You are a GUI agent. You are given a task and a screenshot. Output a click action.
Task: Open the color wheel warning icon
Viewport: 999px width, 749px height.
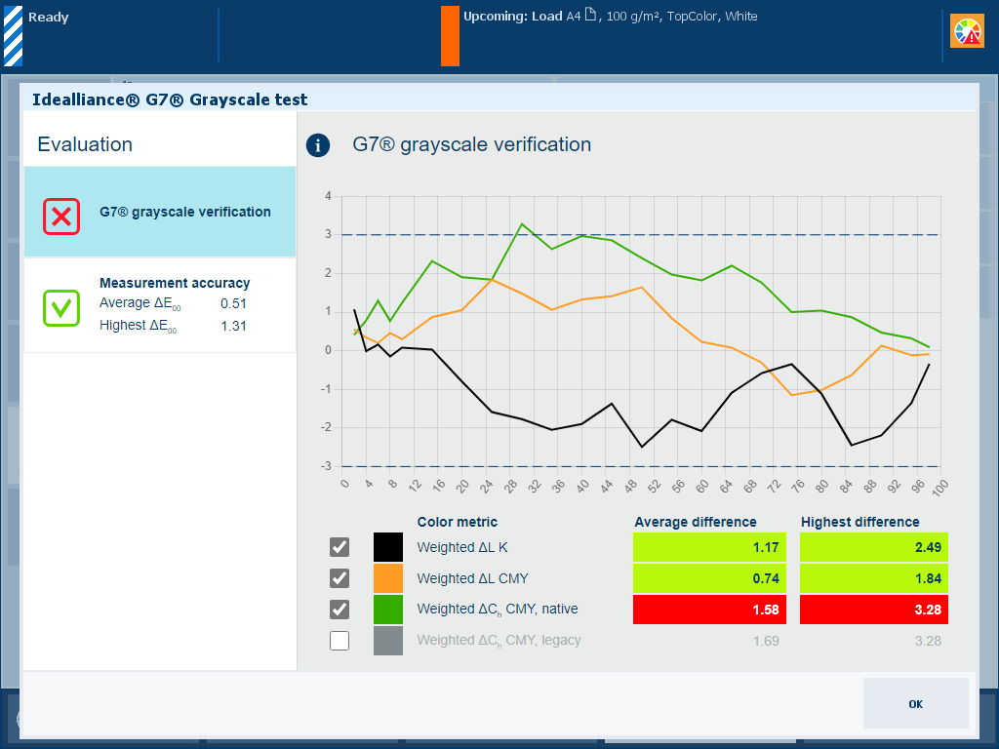point(968,31)
